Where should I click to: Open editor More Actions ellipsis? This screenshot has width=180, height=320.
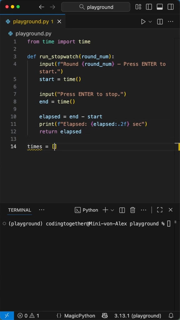(x=171, y=22)
